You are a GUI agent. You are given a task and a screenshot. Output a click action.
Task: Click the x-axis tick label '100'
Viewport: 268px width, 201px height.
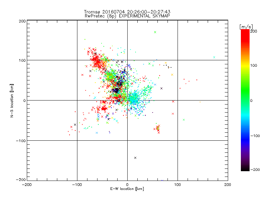[178, 185]
